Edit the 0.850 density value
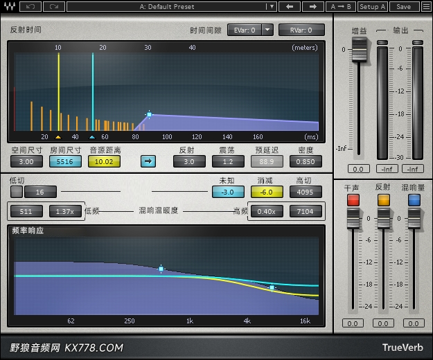The image size is (433, 360). [306, 161]
